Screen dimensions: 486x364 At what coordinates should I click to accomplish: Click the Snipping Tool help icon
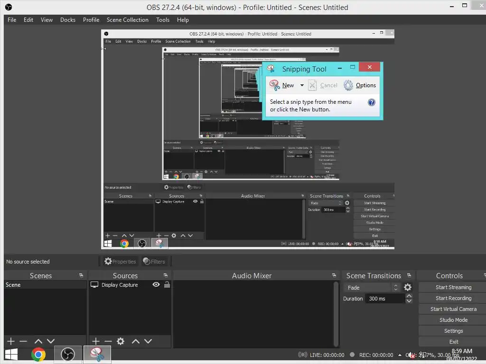[371, 102]
